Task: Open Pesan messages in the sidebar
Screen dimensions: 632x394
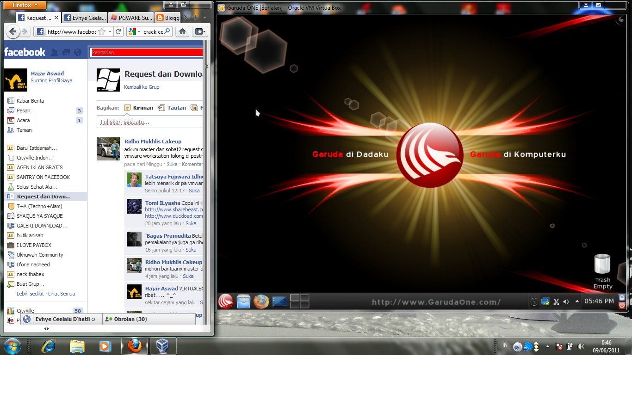Action: click(x=45, y=111)
